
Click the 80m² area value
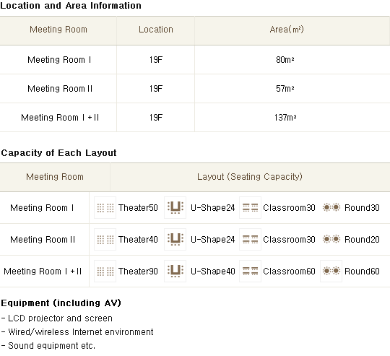click(285, 60)
